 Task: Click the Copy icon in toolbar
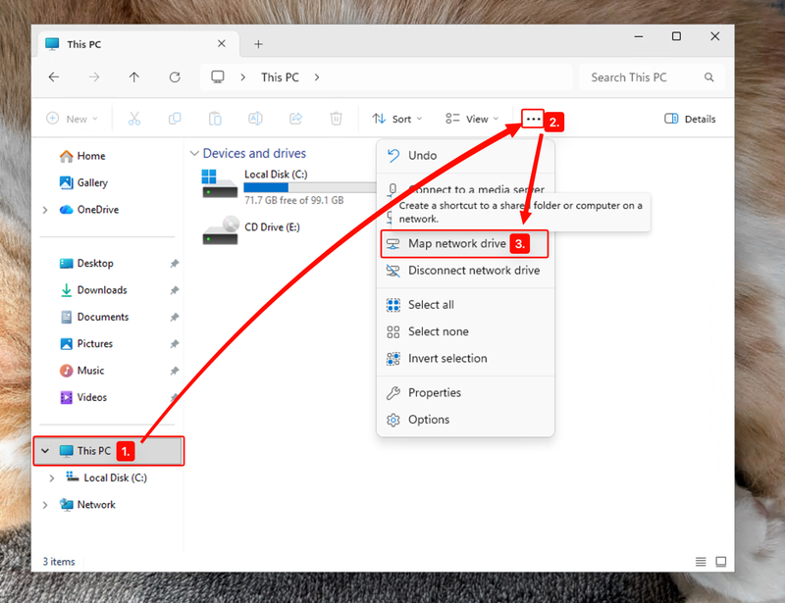tap(175, 119)
